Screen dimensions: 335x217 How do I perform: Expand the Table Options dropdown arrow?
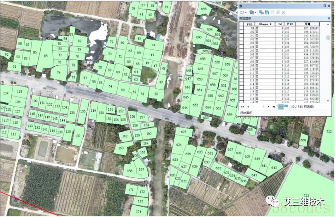coord(246,12)
